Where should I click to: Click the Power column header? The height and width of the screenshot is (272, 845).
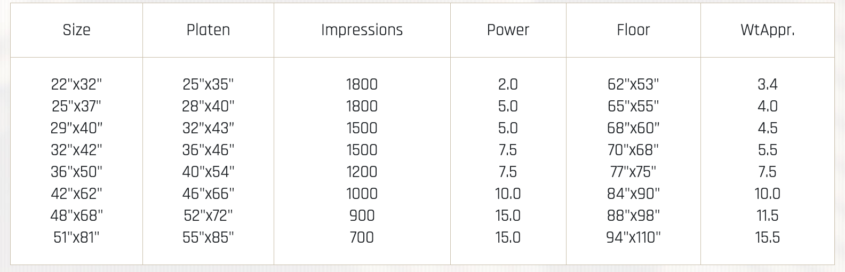(x=508, y=30)
